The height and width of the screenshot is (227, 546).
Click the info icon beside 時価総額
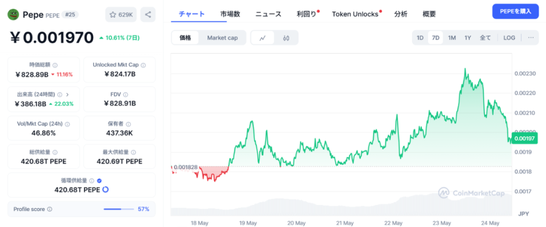click(x=55, y=65)
